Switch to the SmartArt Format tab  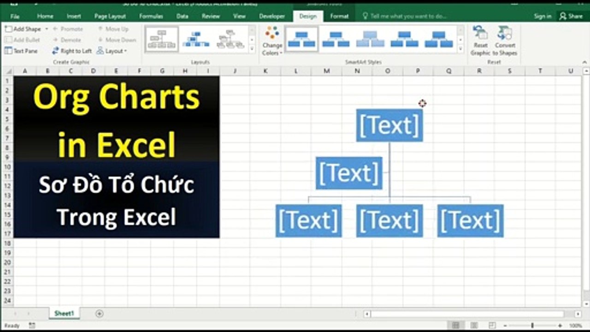click(x=339, y=16)
